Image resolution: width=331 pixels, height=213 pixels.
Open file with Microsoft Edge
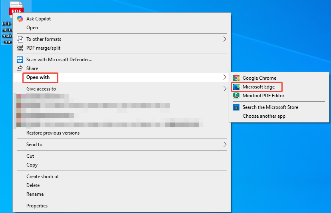coord(279,87)
